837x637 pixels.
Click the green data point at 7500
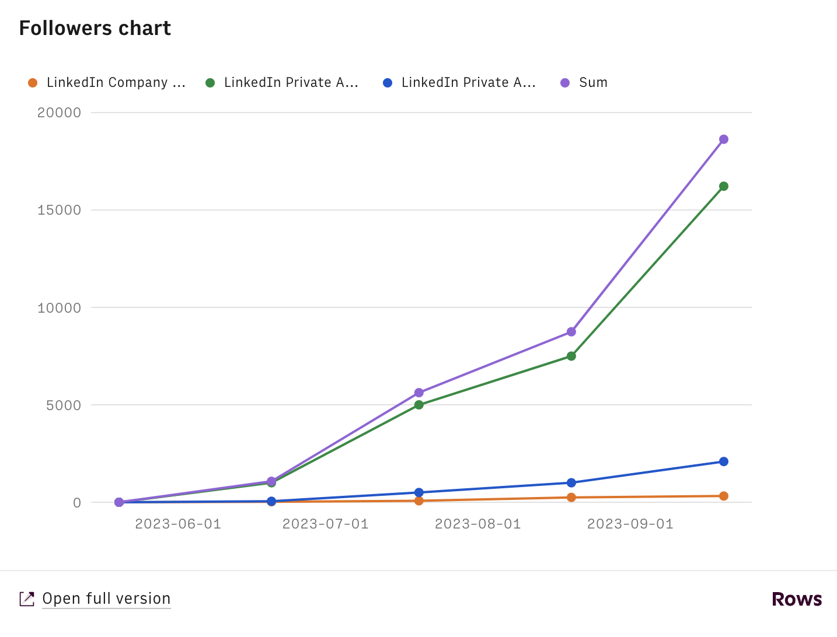pyautogui.click(x=571, y=356)
